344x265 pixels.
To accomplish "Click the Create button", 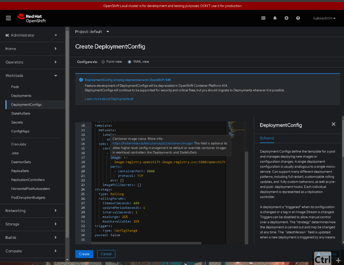I will (84, 254).
